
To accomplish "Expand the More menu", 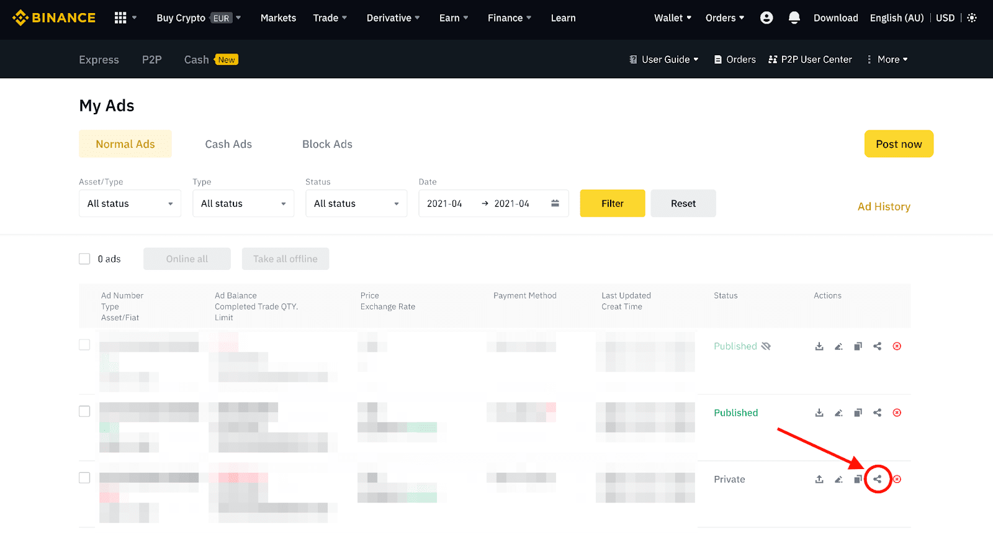I will (887, 60).
